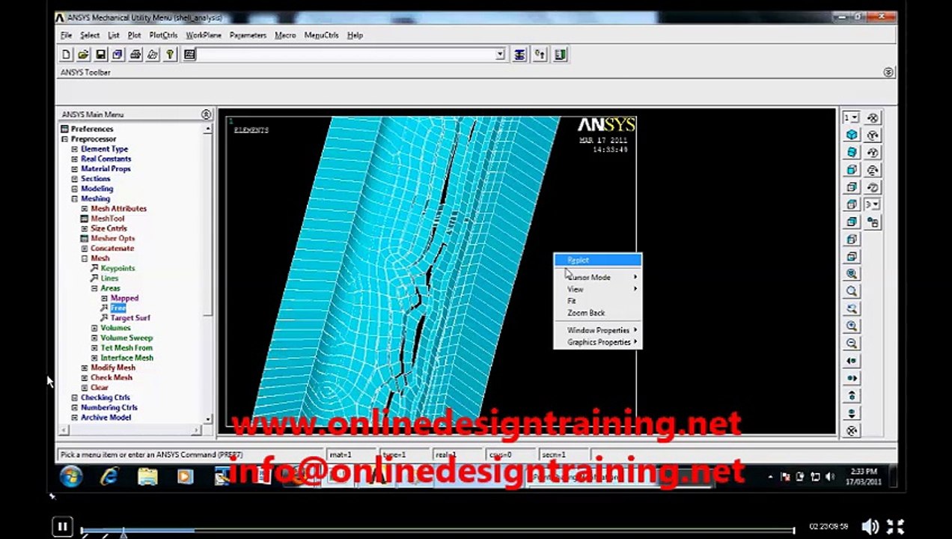Toggle fullscreen video mode
The height and width of the screenshot is (539, 952).
(x=896, y=527)
